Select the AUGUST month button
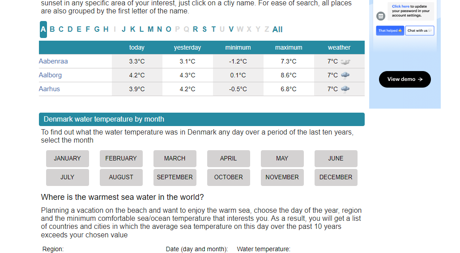Viewport: 460px width, 253px height. (121, 177)
